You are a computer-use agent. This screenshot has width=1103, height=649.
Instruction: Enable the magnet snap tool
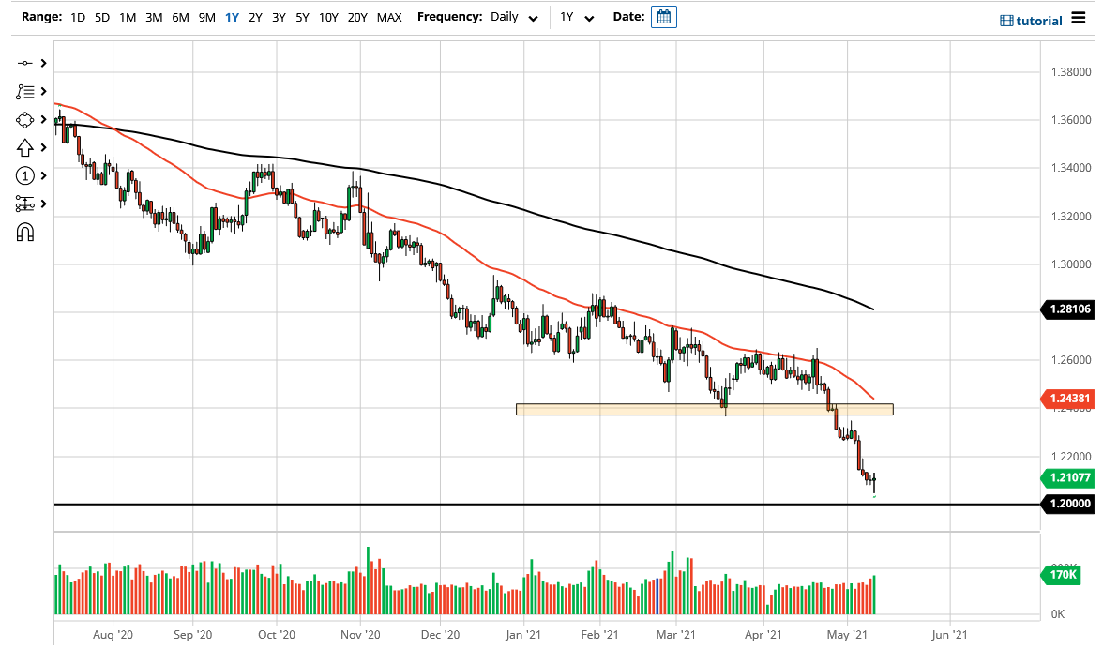pyautogui.click(x=25, y=232)
